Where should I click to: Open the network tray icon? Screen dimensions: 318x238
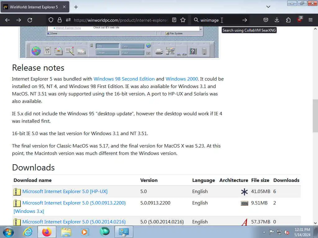279,232
